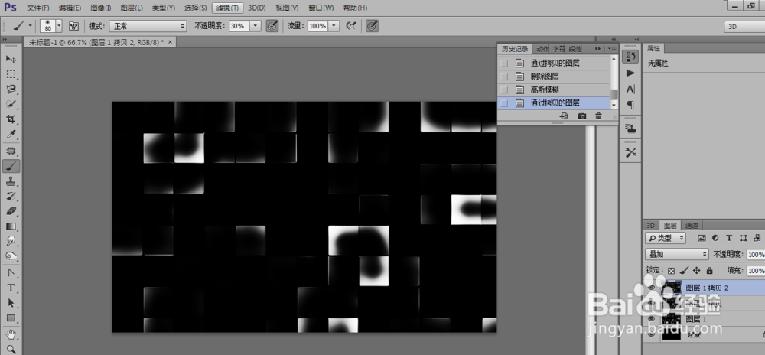Open Tool Presets panel dock icon
The width and height of the screenshot is (765, 355).
(x=631, y=152)
